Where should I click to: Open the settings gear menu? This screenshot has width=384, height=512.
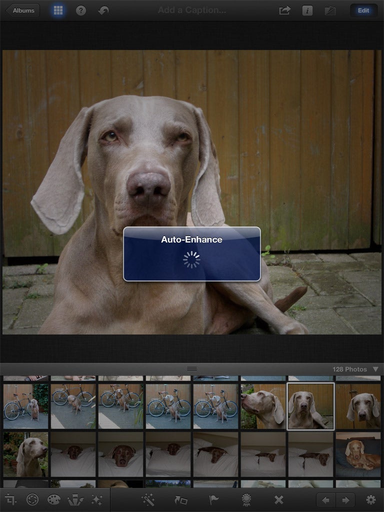click(x=370, y=499)
